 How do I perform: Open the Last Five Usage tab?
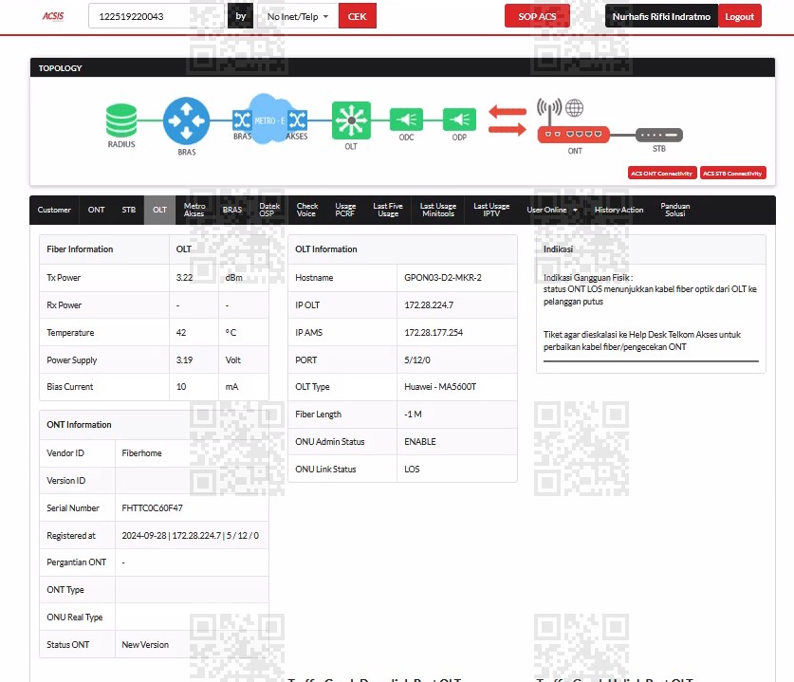388,210
